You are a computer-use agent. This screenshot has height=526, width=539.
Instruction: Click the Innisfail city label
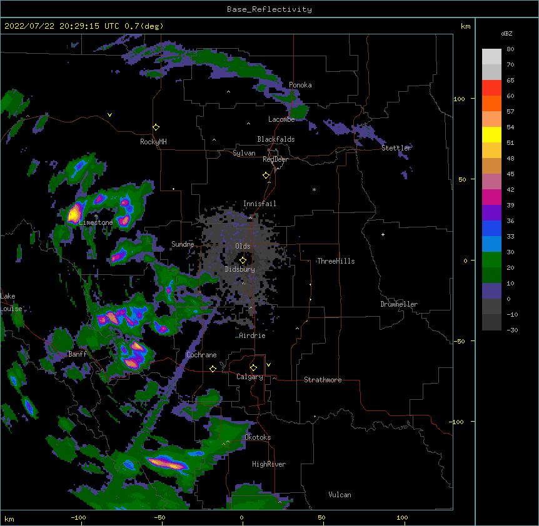[x=259, y=204]
